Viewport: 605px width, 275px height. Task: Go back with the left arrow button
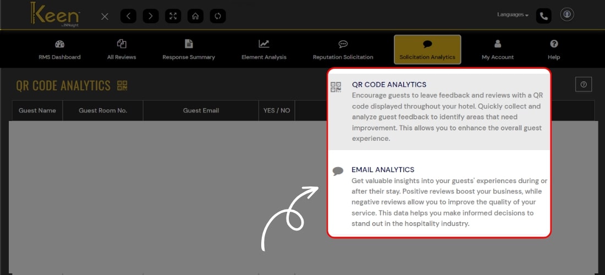[128, 16]
